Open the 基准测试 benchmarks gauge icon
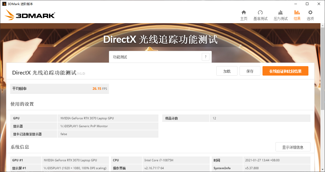Image resolution: width=325 pixels, height=172 pixels. coord(260,12)
